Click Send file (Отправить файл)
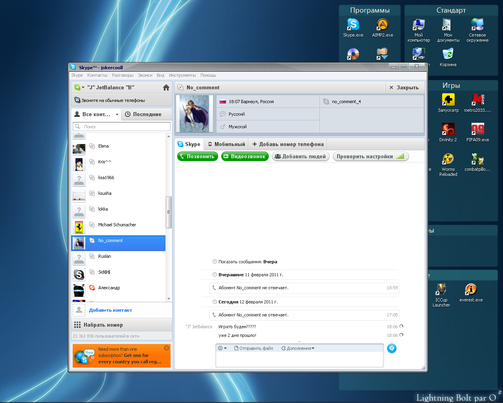503x403 pixels. point(253,348)
